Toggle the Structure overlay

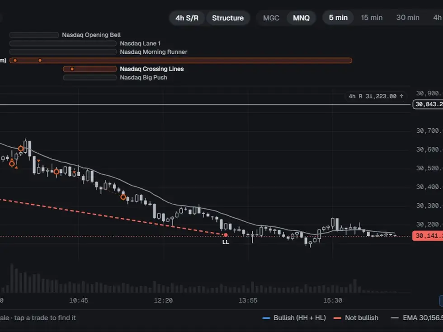(228, 18)
